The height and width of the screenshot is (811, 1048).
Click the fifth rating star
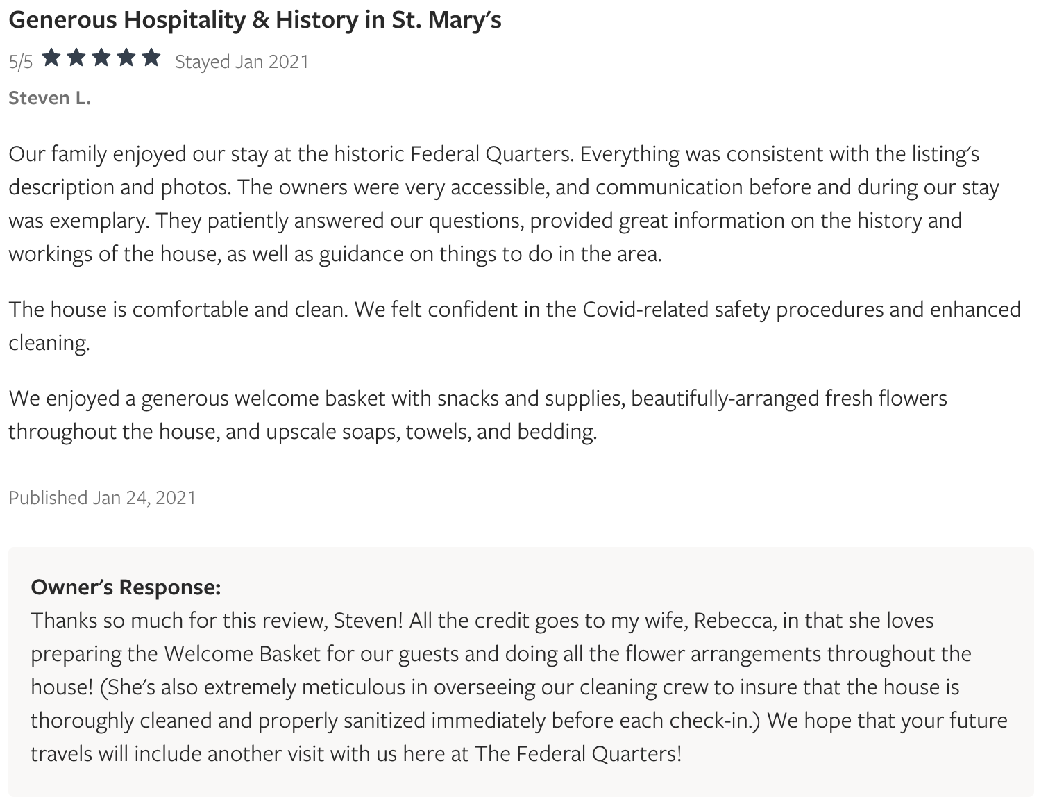pos(151,58)
